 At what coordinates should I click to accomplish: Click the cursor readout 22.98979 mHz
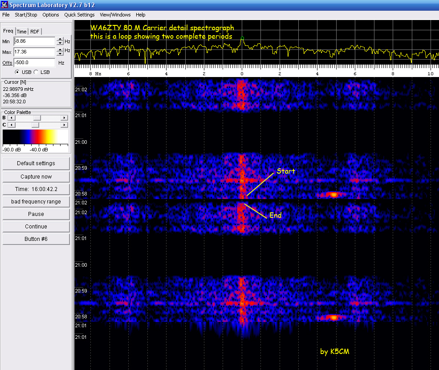click(x=18, y=89)
